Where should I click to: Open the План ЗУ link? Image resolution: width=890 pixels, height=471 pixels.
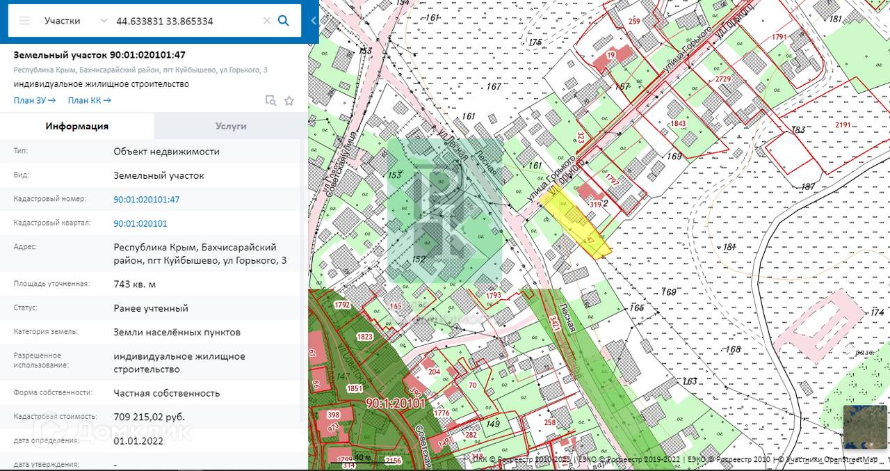34,100
